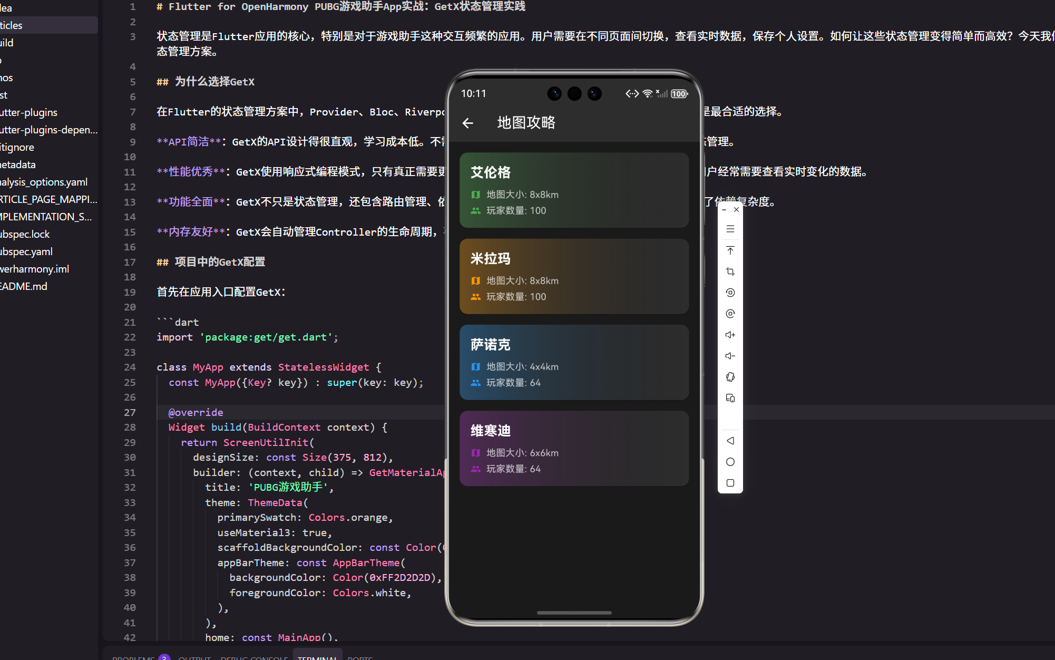Click the emulator rotate-left icon

click(730, 293)
